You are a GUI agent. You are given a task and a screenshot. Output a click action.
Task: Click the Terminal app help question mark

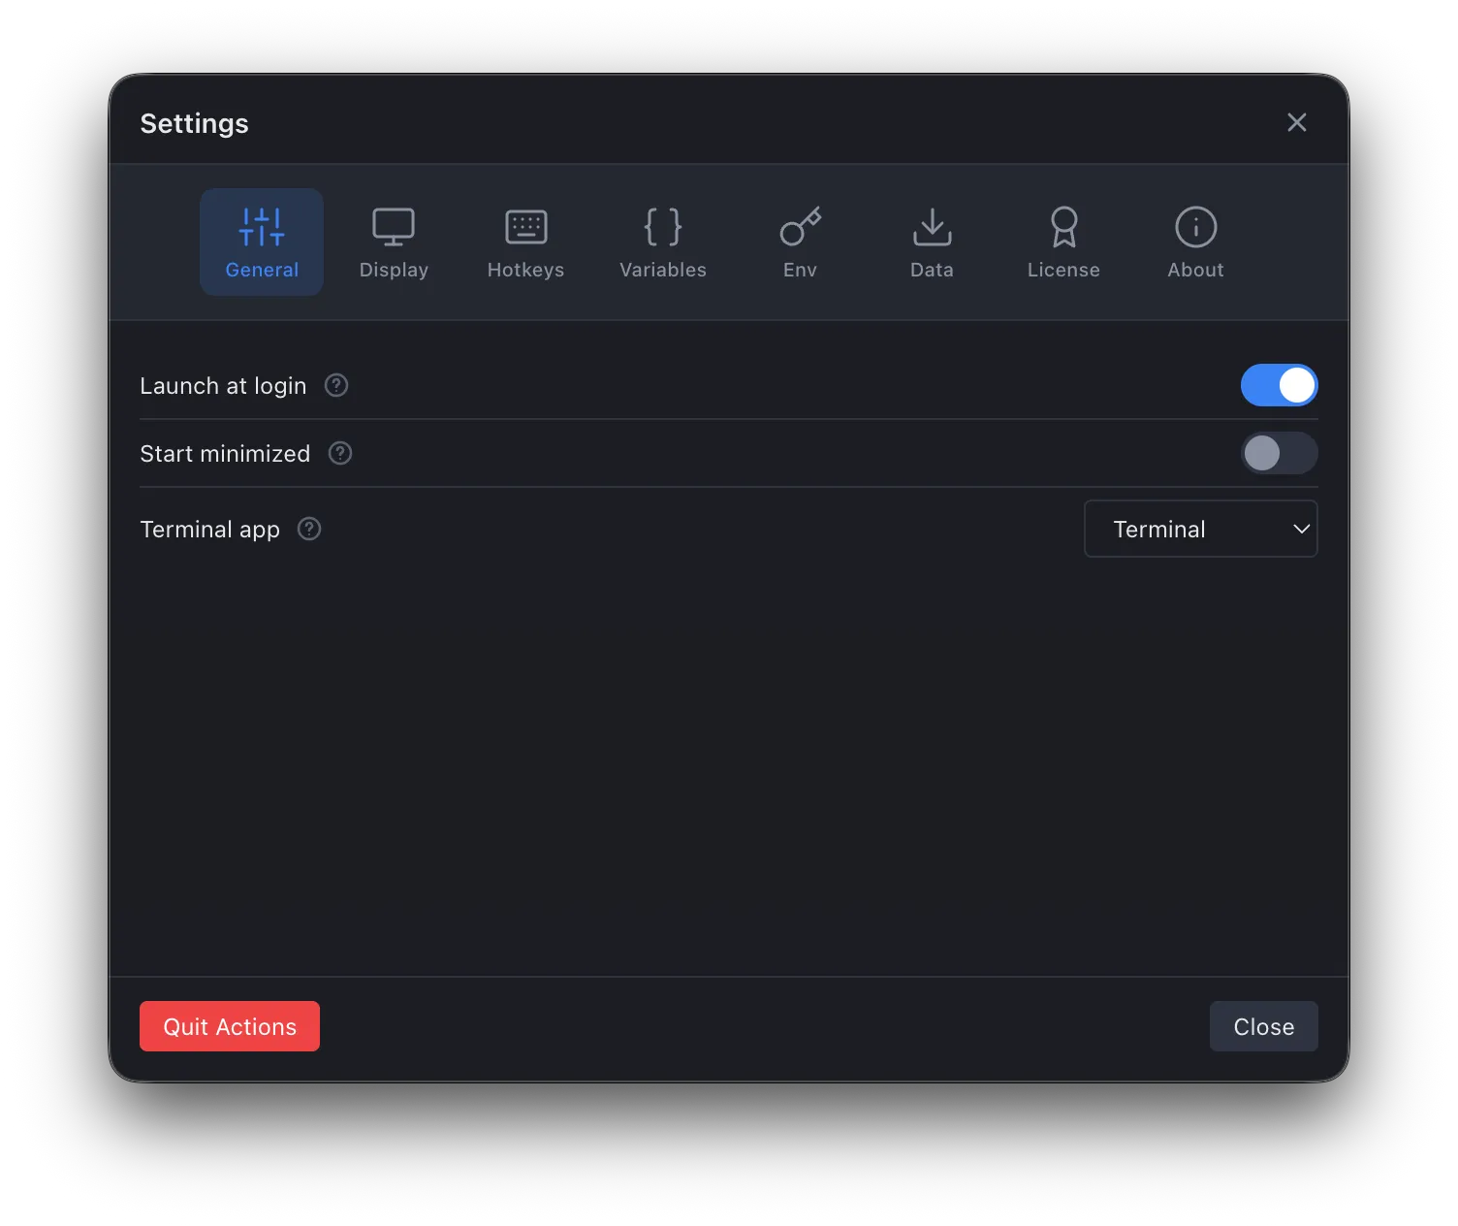308,529
